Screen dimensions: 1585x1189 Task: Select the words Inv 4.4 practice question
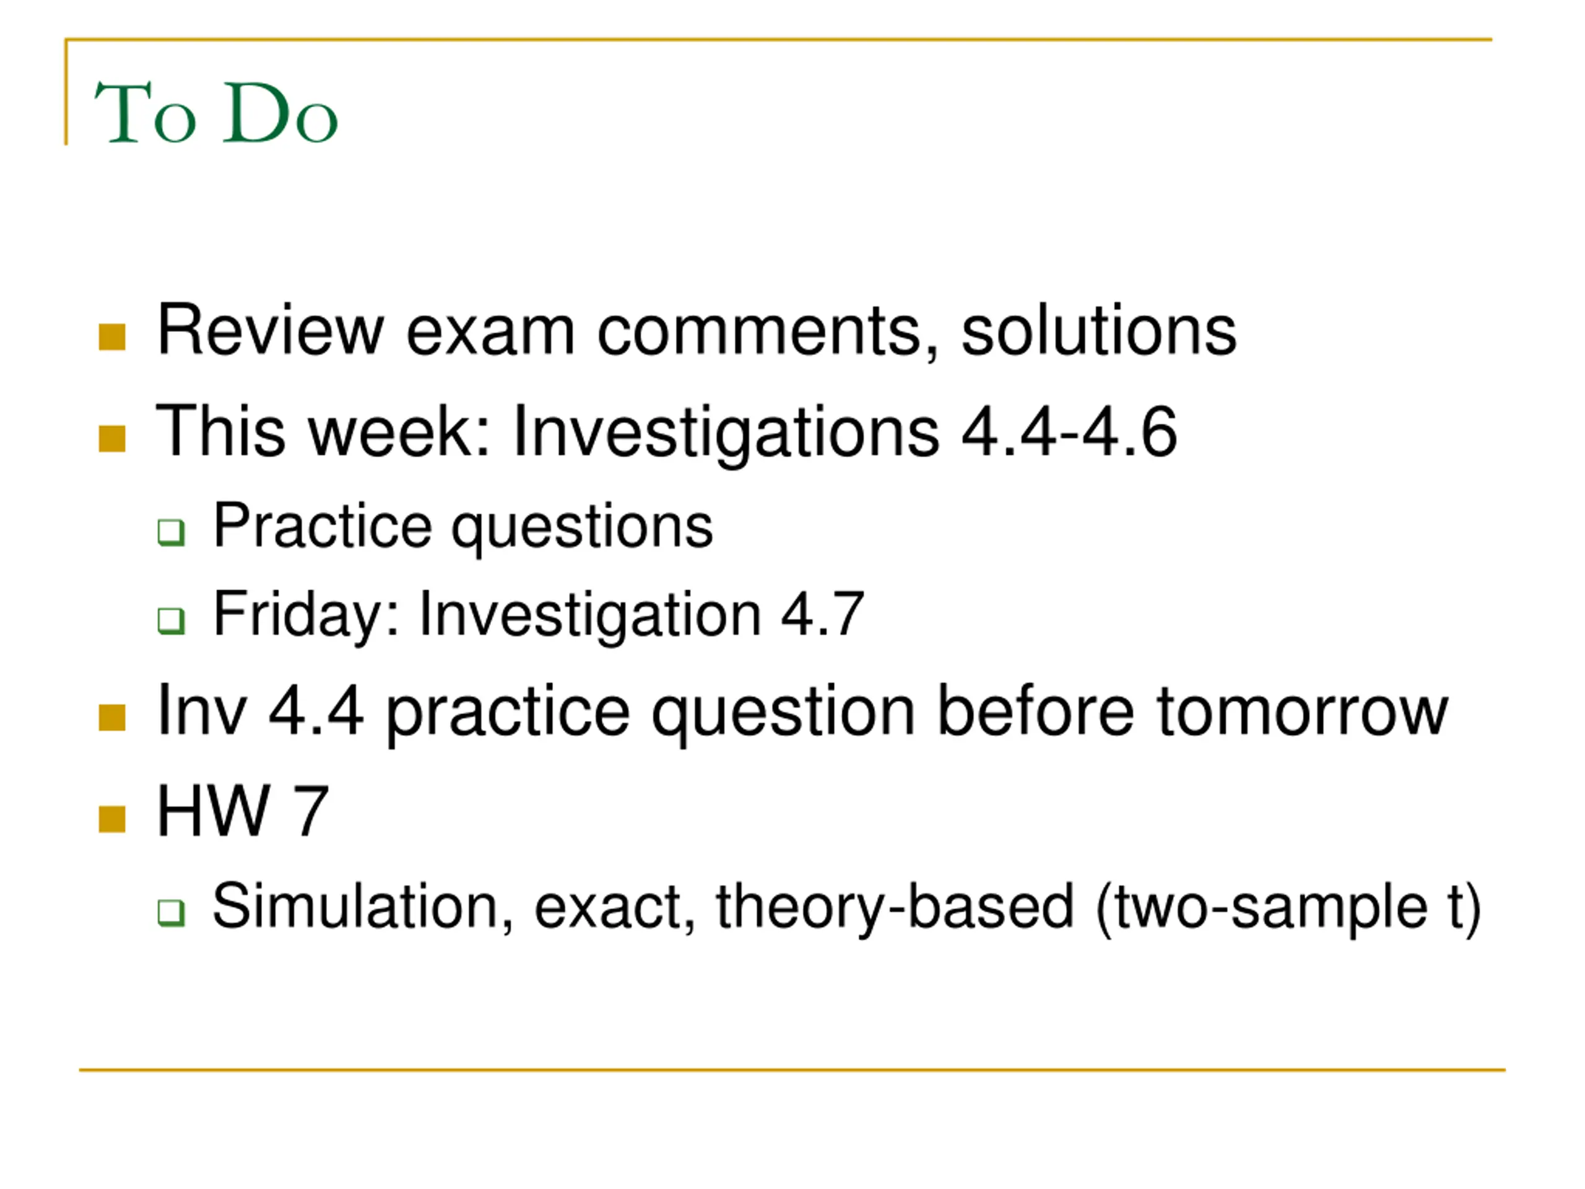(536, 712)
